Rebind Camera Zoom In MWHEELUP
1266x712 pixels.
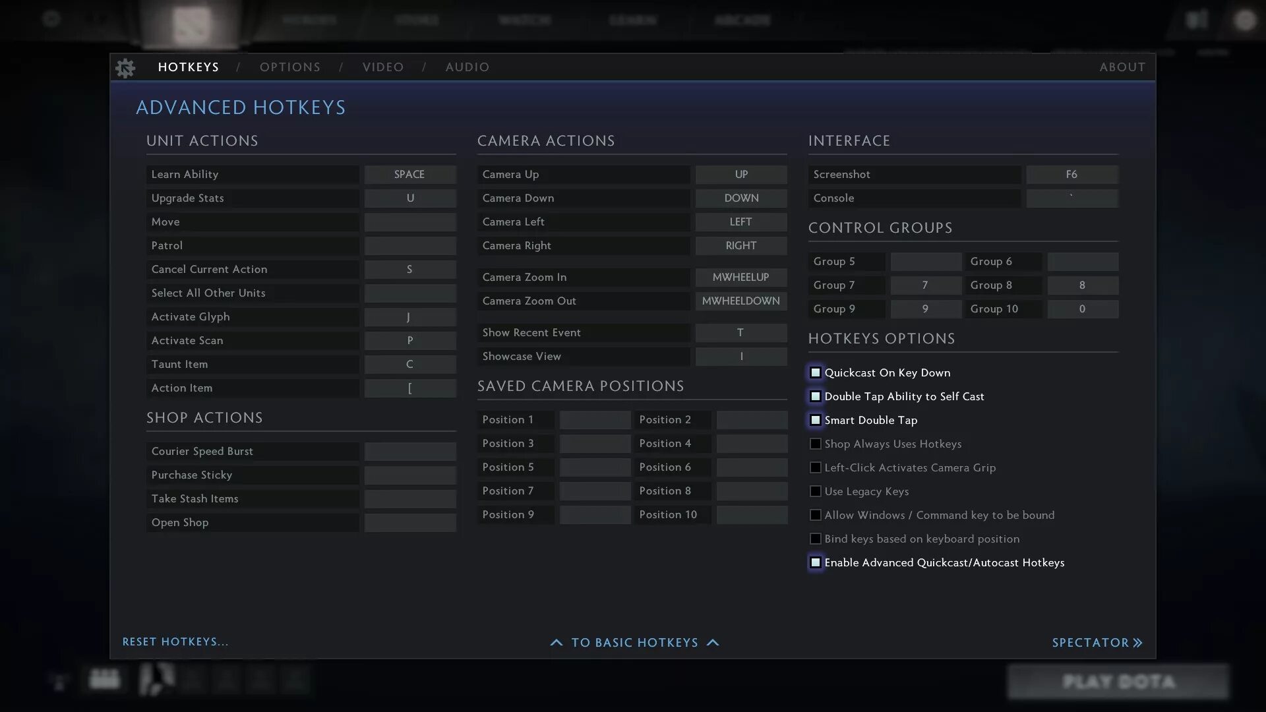click(741, 278)
